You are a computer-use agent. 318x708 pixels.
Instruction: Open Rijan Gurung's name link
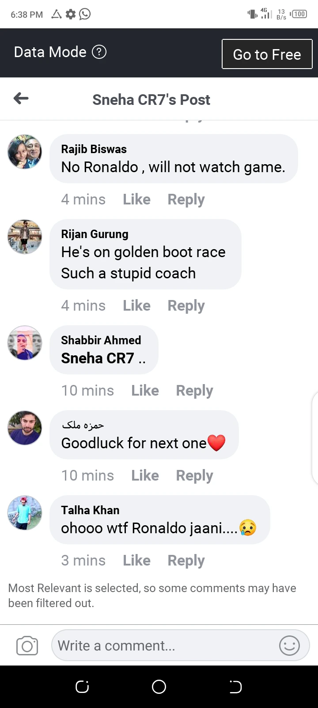(x=95, y=234)
